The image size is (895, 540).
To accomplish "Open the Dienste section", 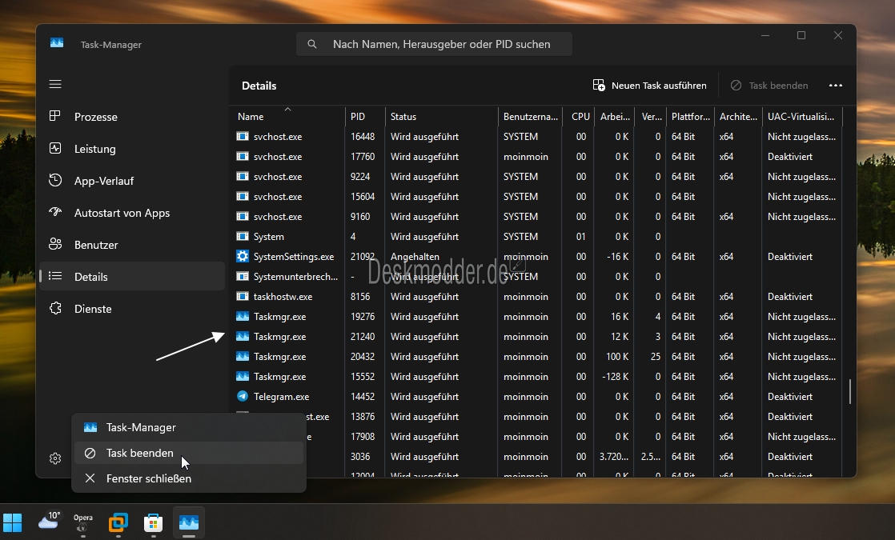I will pyautogui.click(x=93, y=309).
